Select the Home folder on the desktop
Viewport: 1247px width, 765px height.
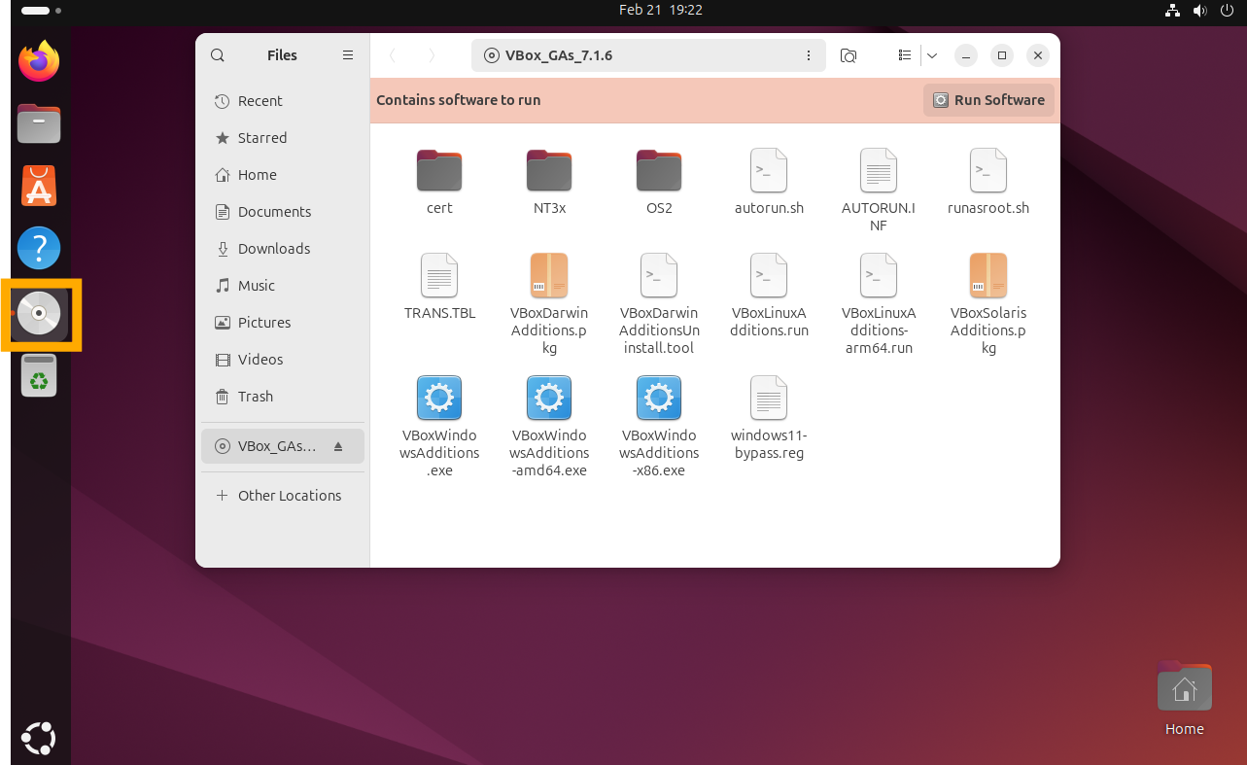pyautogui.click(x=1185, y=698)
